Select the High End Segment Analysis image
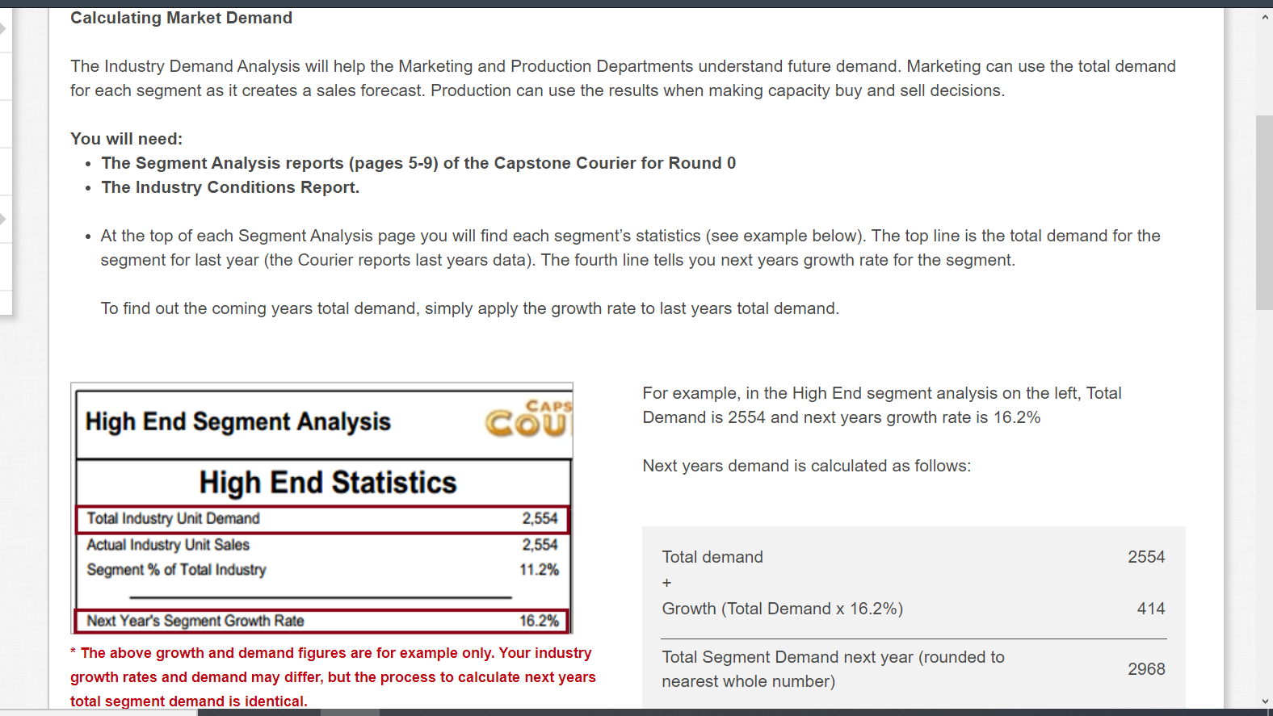This screenshot has width=1273, height=716. [321, 507]
